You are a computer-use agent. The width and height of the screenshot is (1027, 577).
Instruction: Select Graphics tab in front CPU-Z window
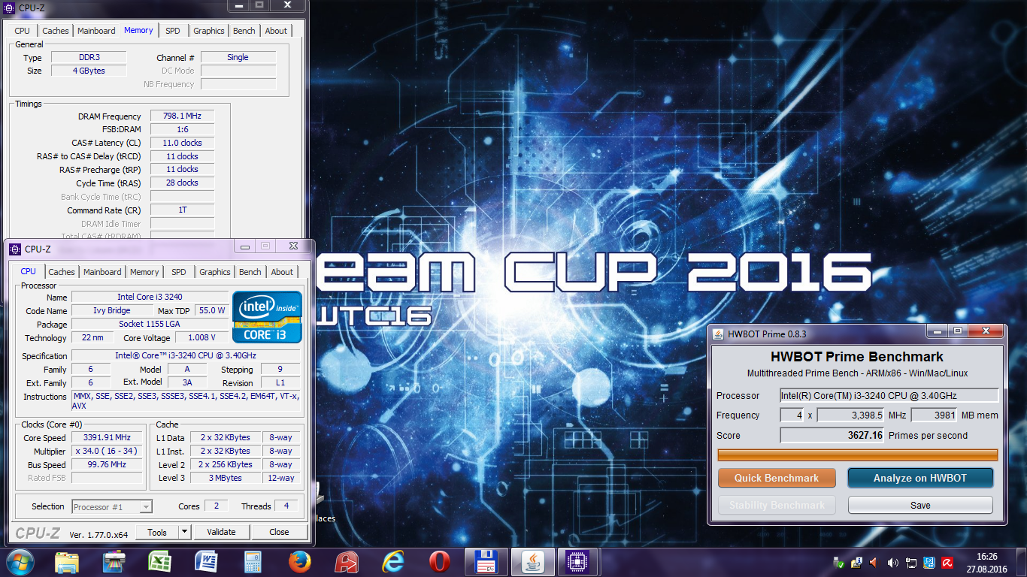click(215, 272)
